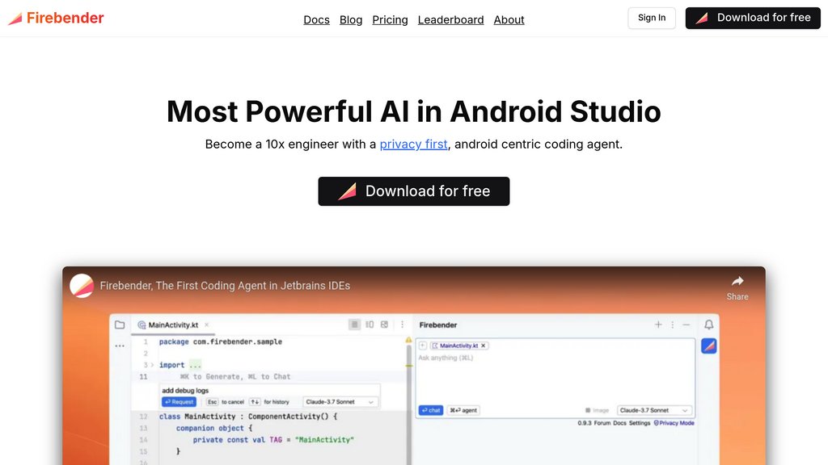Image resolution: width=828 pixels, height=465 pixels.
Task: Open Claude-3.7 Sonnet dropdown in inline prompt
Action: pyautogui.click(x=340, y=402)
